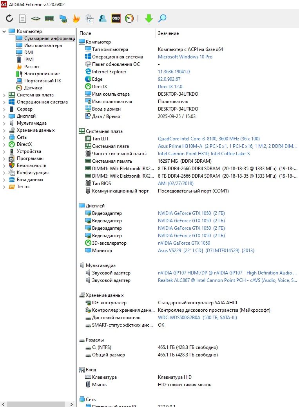The height and width of the screenshot is (407, 299).
Task: Select Суммарная информация in the tree
Action: point(49,38)
